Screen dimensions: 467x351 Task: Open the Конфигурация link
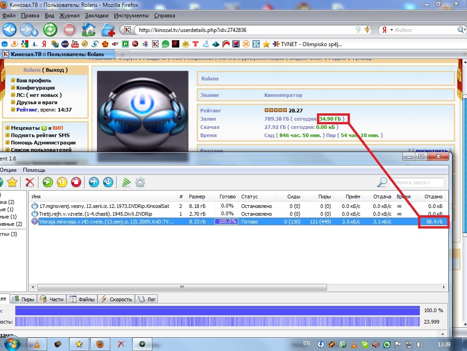[x=35, y=88]
